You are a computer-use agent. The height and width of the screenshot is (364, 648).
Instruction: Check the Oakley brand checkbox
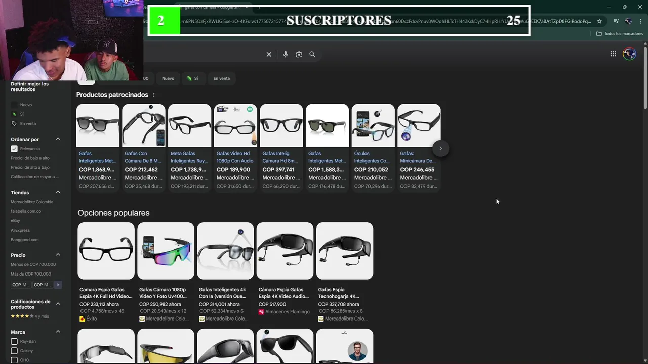click(x=14, y=351)
